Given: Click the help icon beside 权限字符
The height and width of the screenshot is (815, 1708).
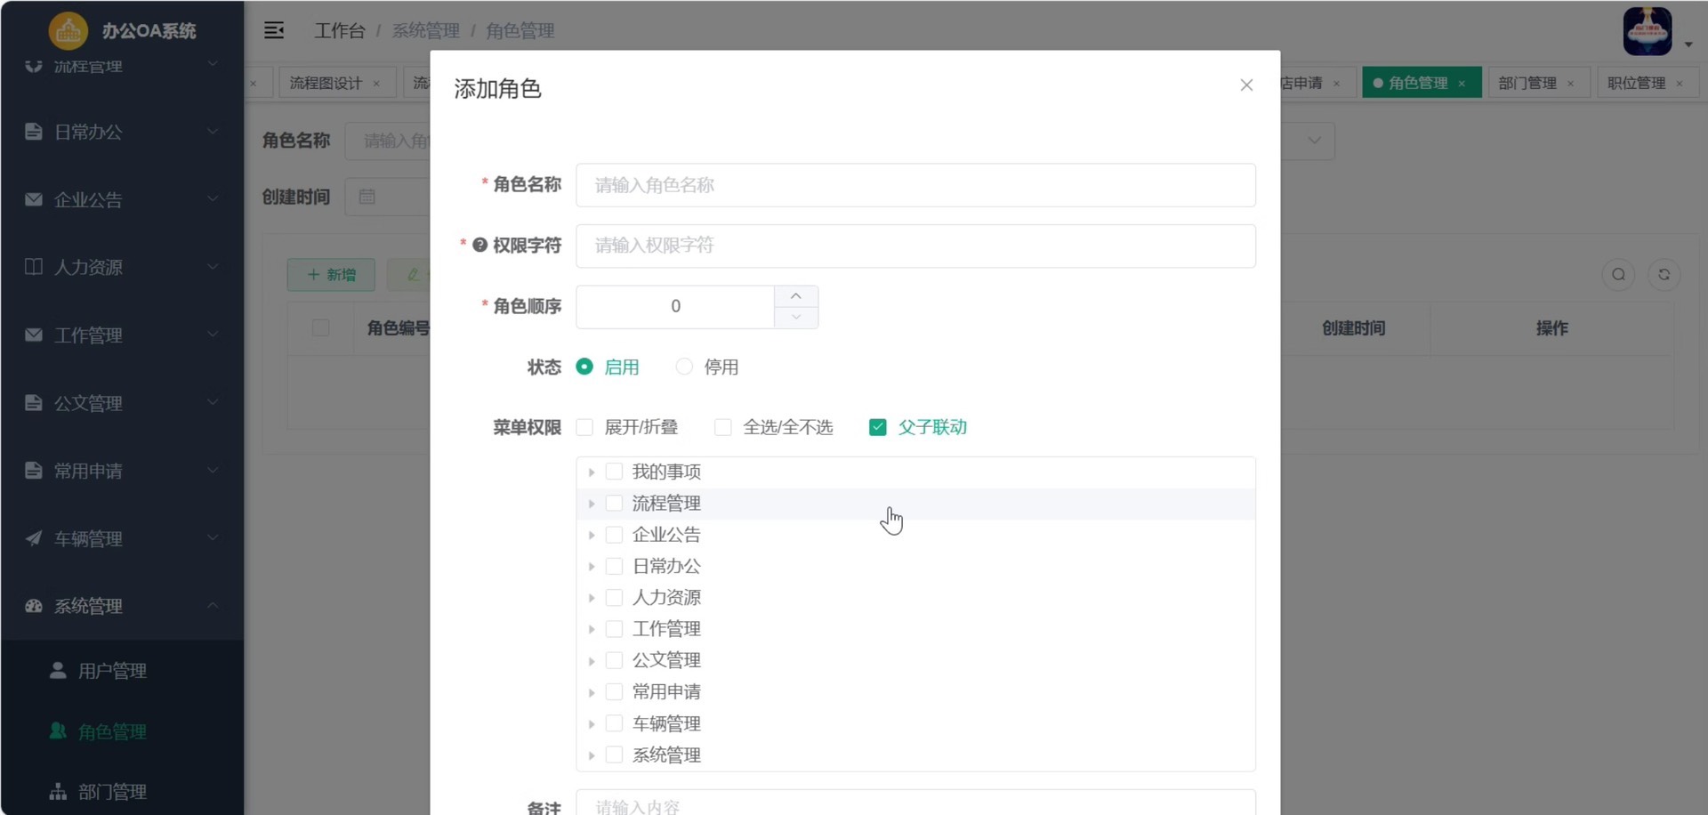Looking at the screenshot, I should click(479, 246).
